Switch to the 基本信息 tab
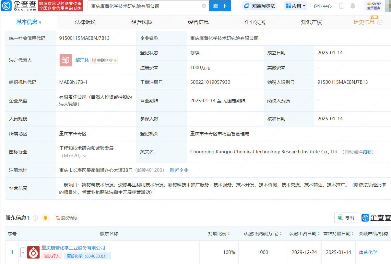 click(29, 22)
